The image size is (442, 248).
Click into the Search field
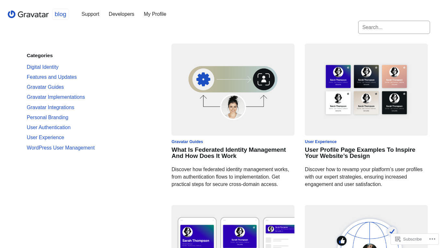click(394, 27)
